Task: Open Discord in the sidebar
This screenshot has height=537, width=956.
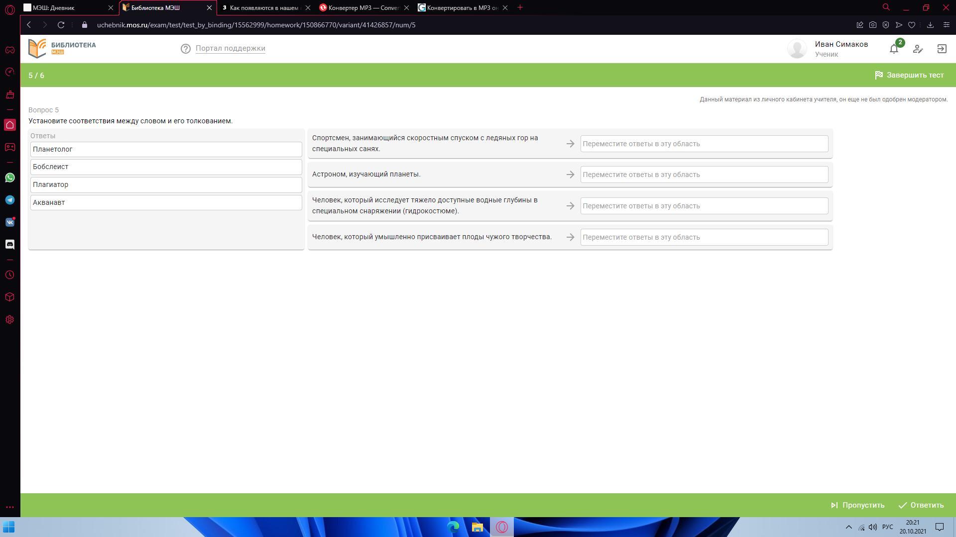Action: (x=10, y=244)
